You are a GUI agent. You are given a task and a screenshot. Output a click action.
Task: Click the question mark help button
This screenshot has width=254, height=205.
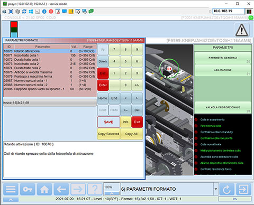(x=95, y=189)
